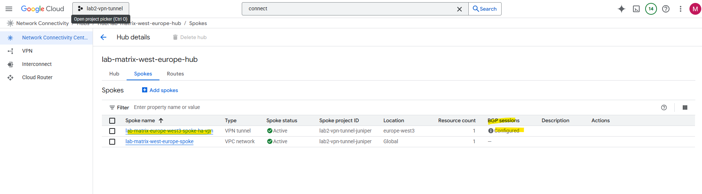Click the filter help icon
This screenshot has width=702, height=194.
point(664,107)
